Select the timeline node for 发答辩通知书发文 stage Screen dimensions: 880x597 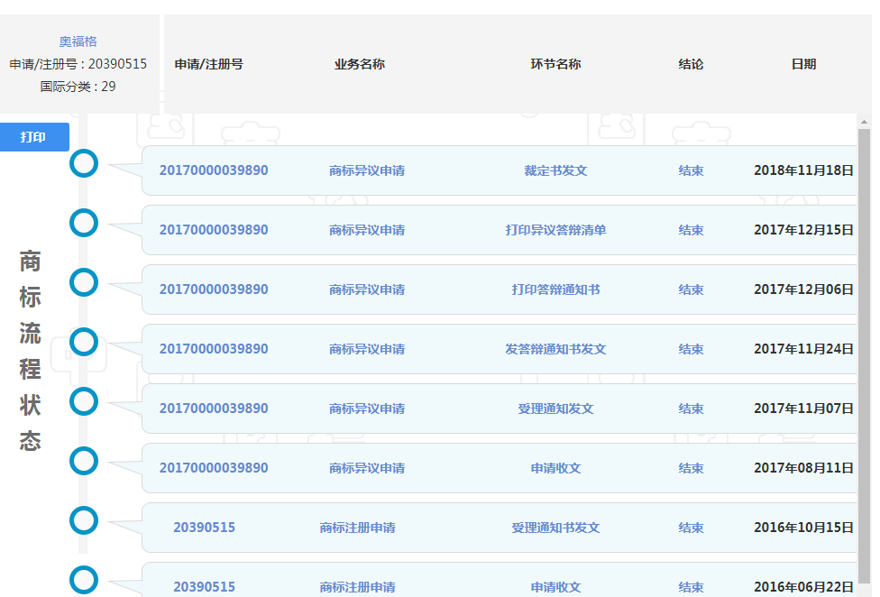(x=83, y=342)
